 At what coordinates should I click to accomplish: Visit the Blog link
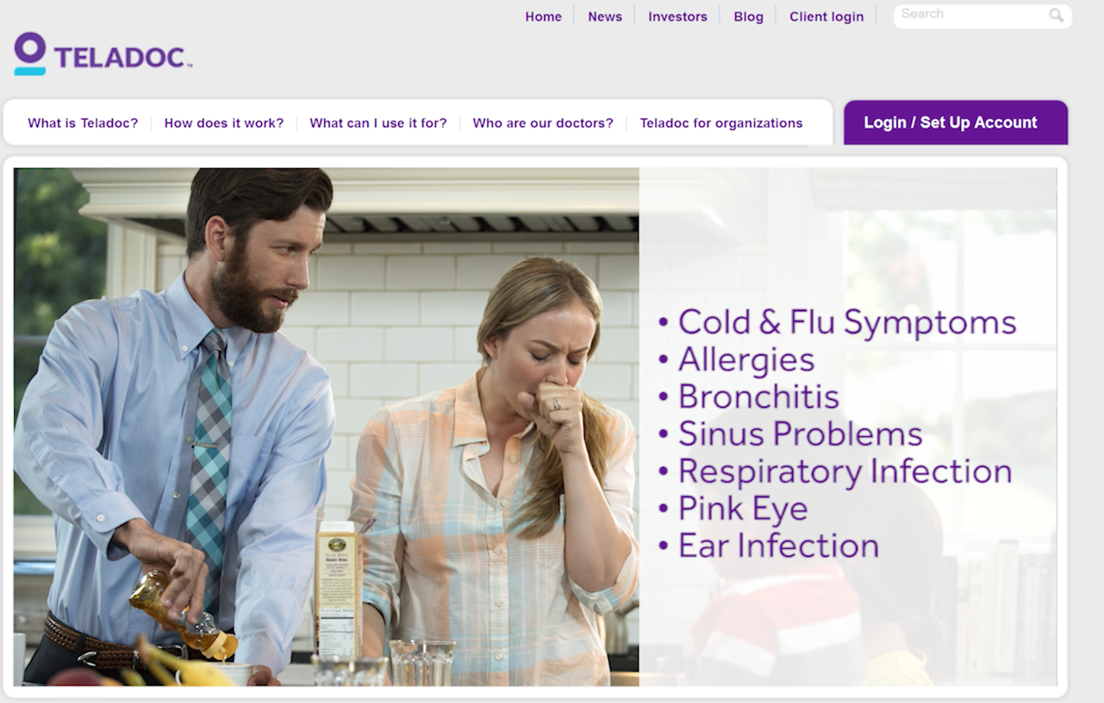[x=748, y=17]
